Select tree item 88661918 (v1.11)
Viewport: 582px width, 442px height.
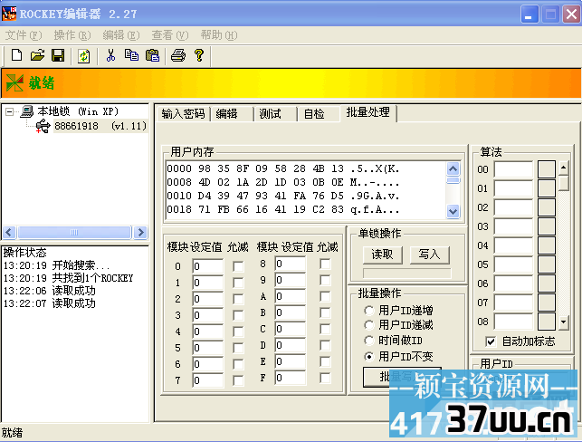100,126
